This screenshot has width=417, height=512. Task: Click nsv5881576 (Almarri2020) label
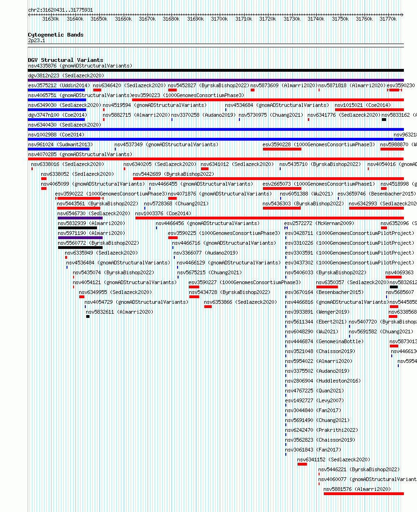[357, 489]
